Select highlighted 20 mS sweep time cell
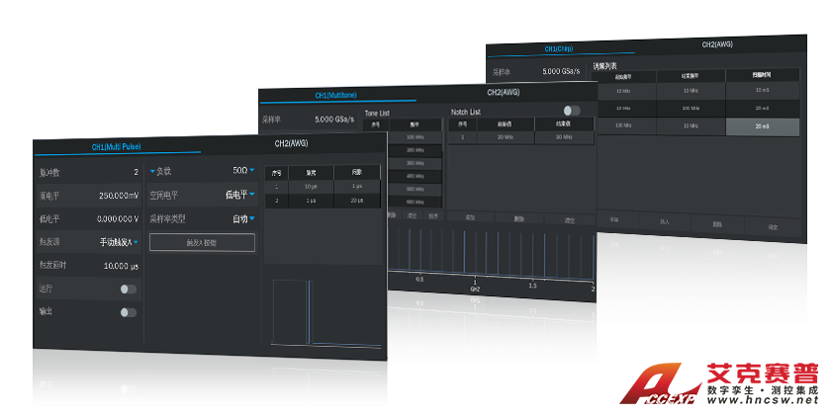Screen dimensions: 831x415 762,126
